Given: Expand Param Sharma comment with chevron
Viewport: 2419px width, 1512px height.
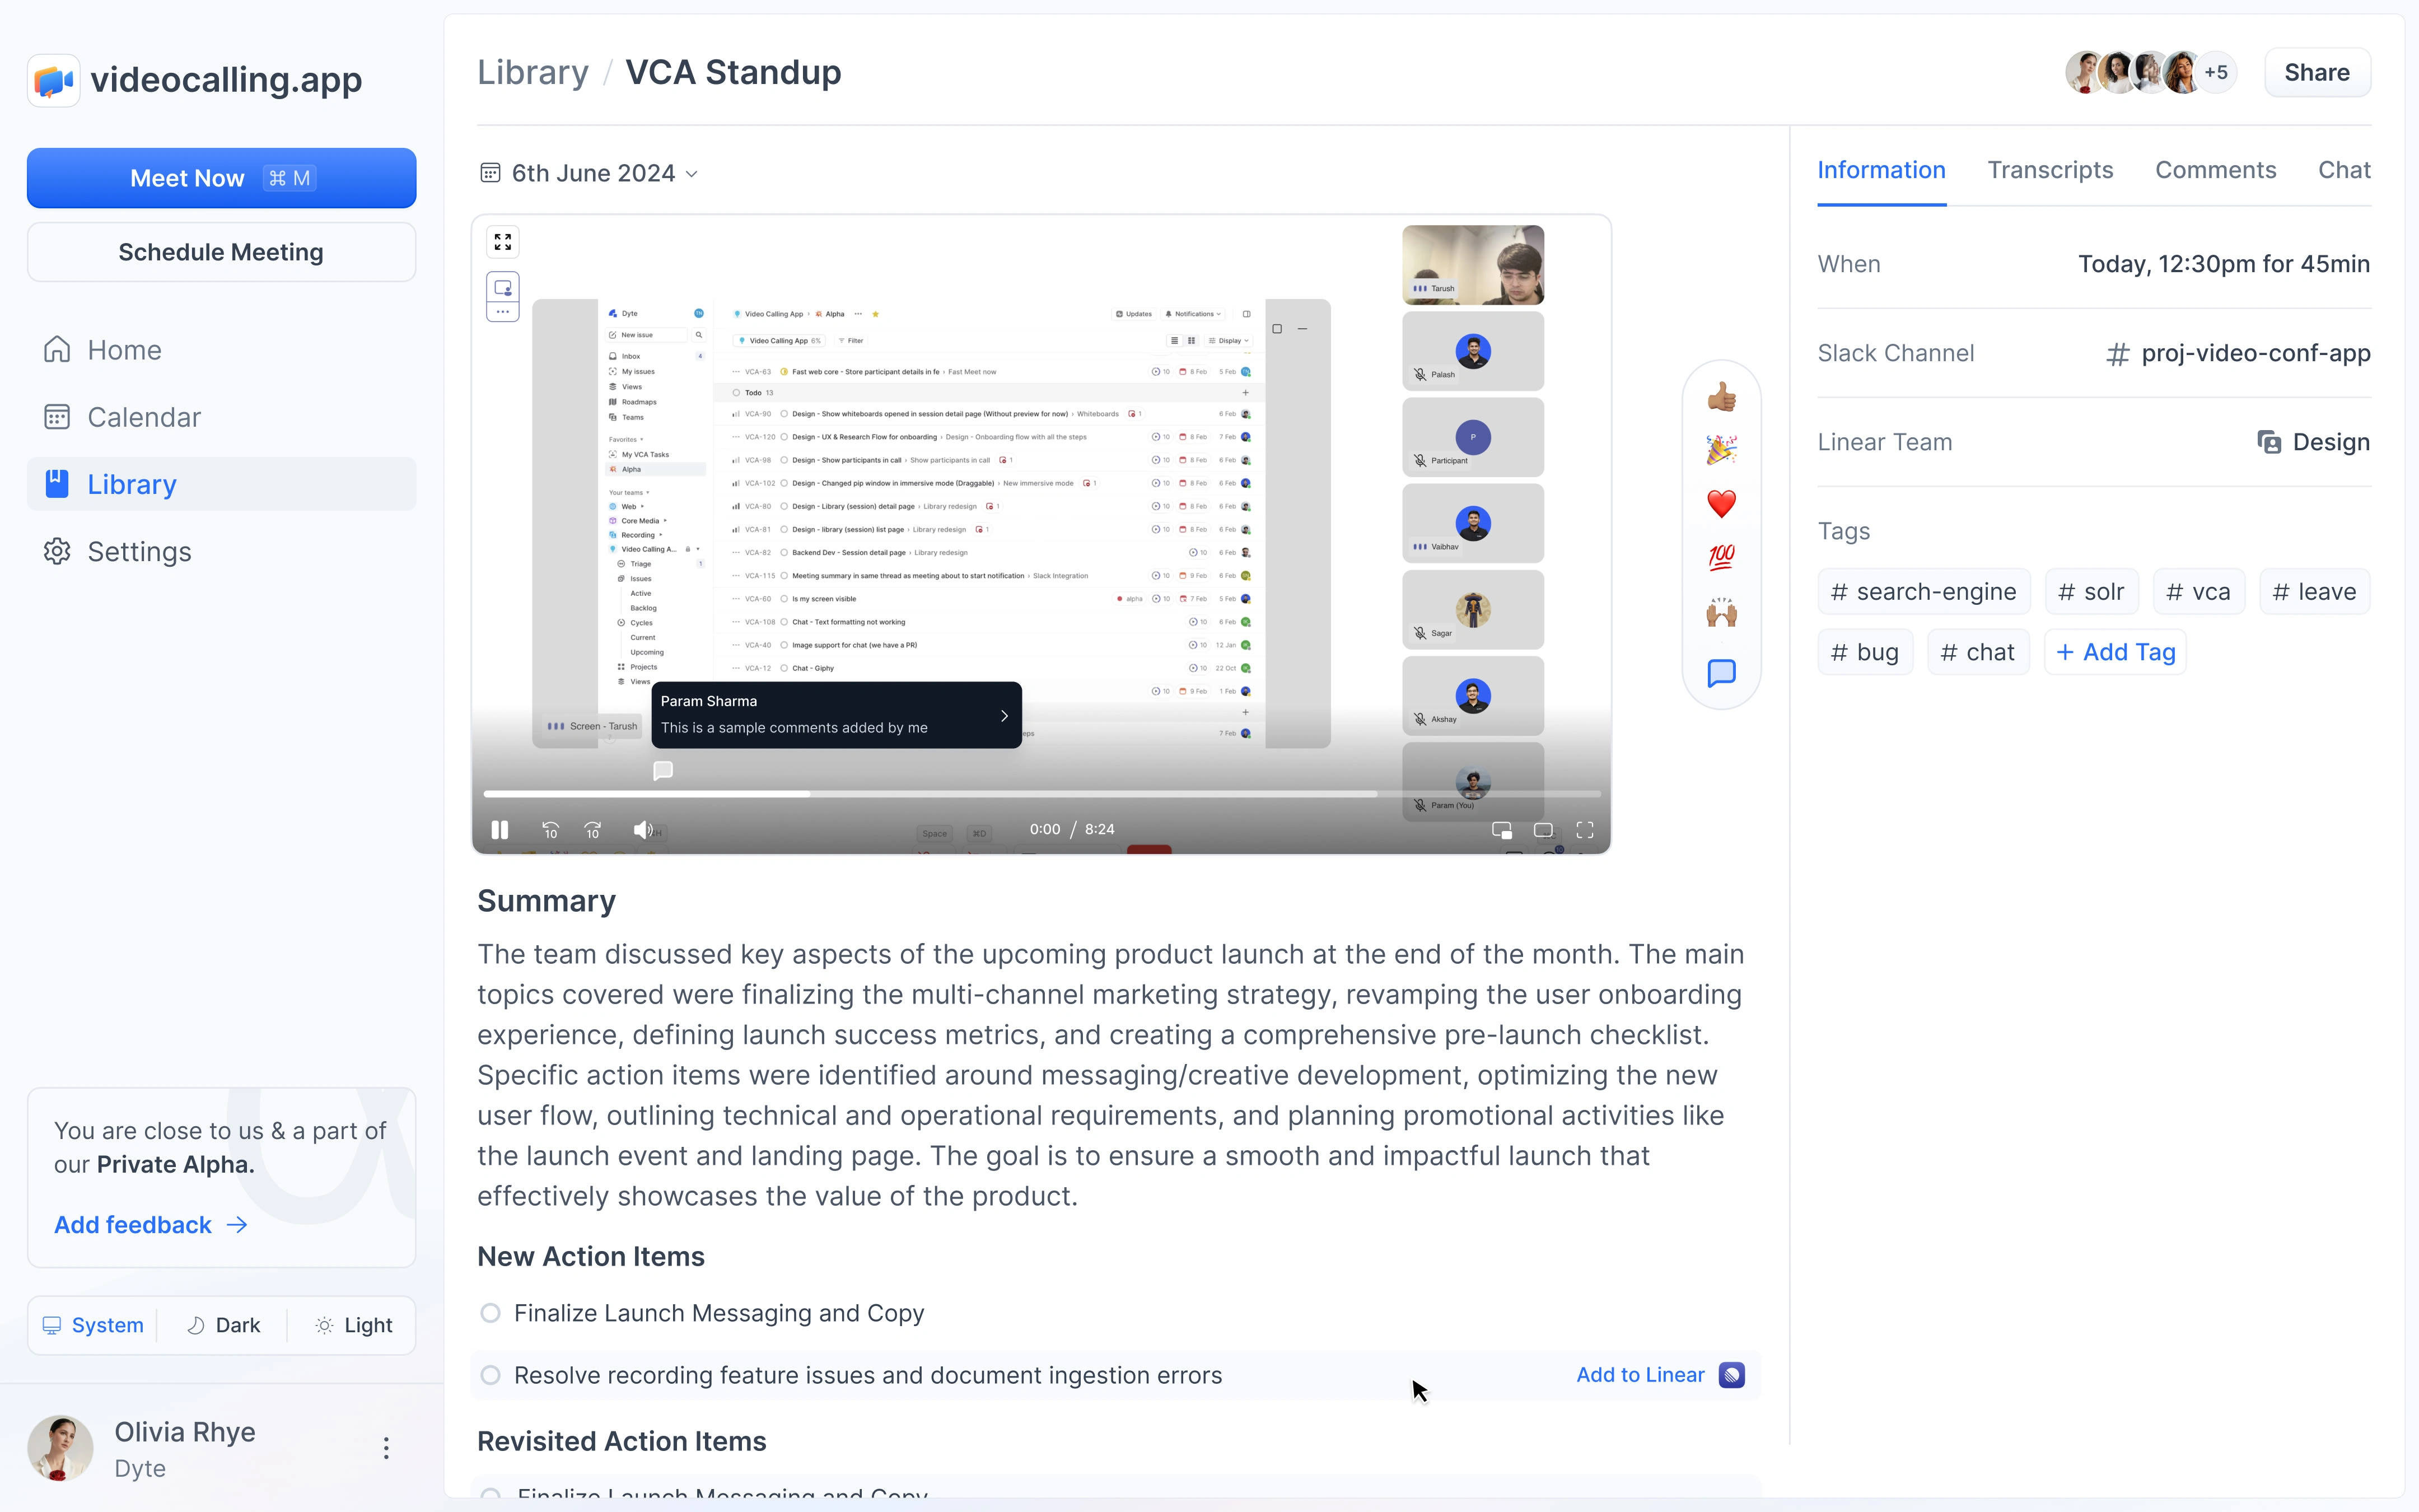Looking at the screenshot, I should 1003,716.
